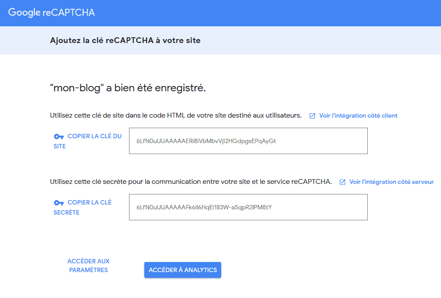Image resolution: width=441 pixels, height=298 pixels.
Task: Click the key icon beside COPIER LA CLÉ SECRÈTE
Action: [59, 203]
